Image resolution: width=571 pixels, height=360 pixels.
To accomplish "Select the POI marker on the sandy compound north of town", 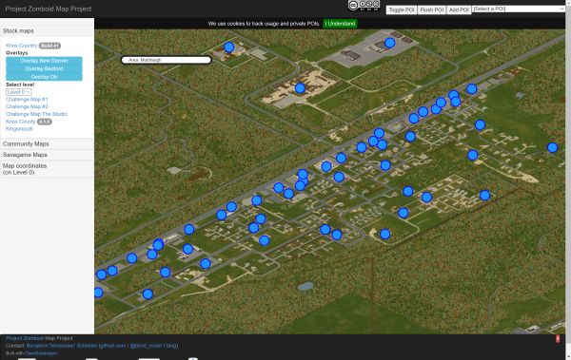I will [300, 88].
